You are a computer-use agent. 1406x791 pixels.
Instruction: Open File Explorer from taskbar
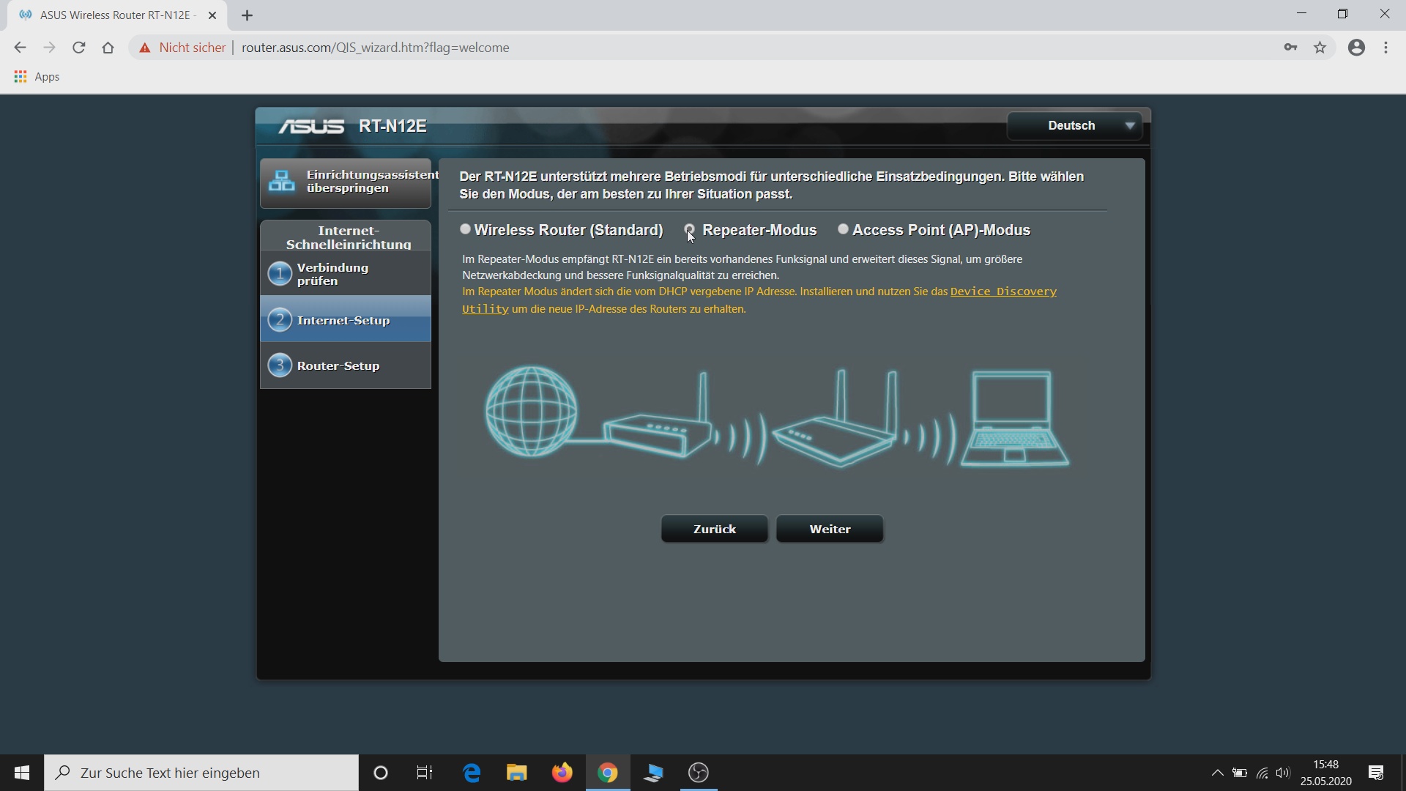tap(517, 773)
